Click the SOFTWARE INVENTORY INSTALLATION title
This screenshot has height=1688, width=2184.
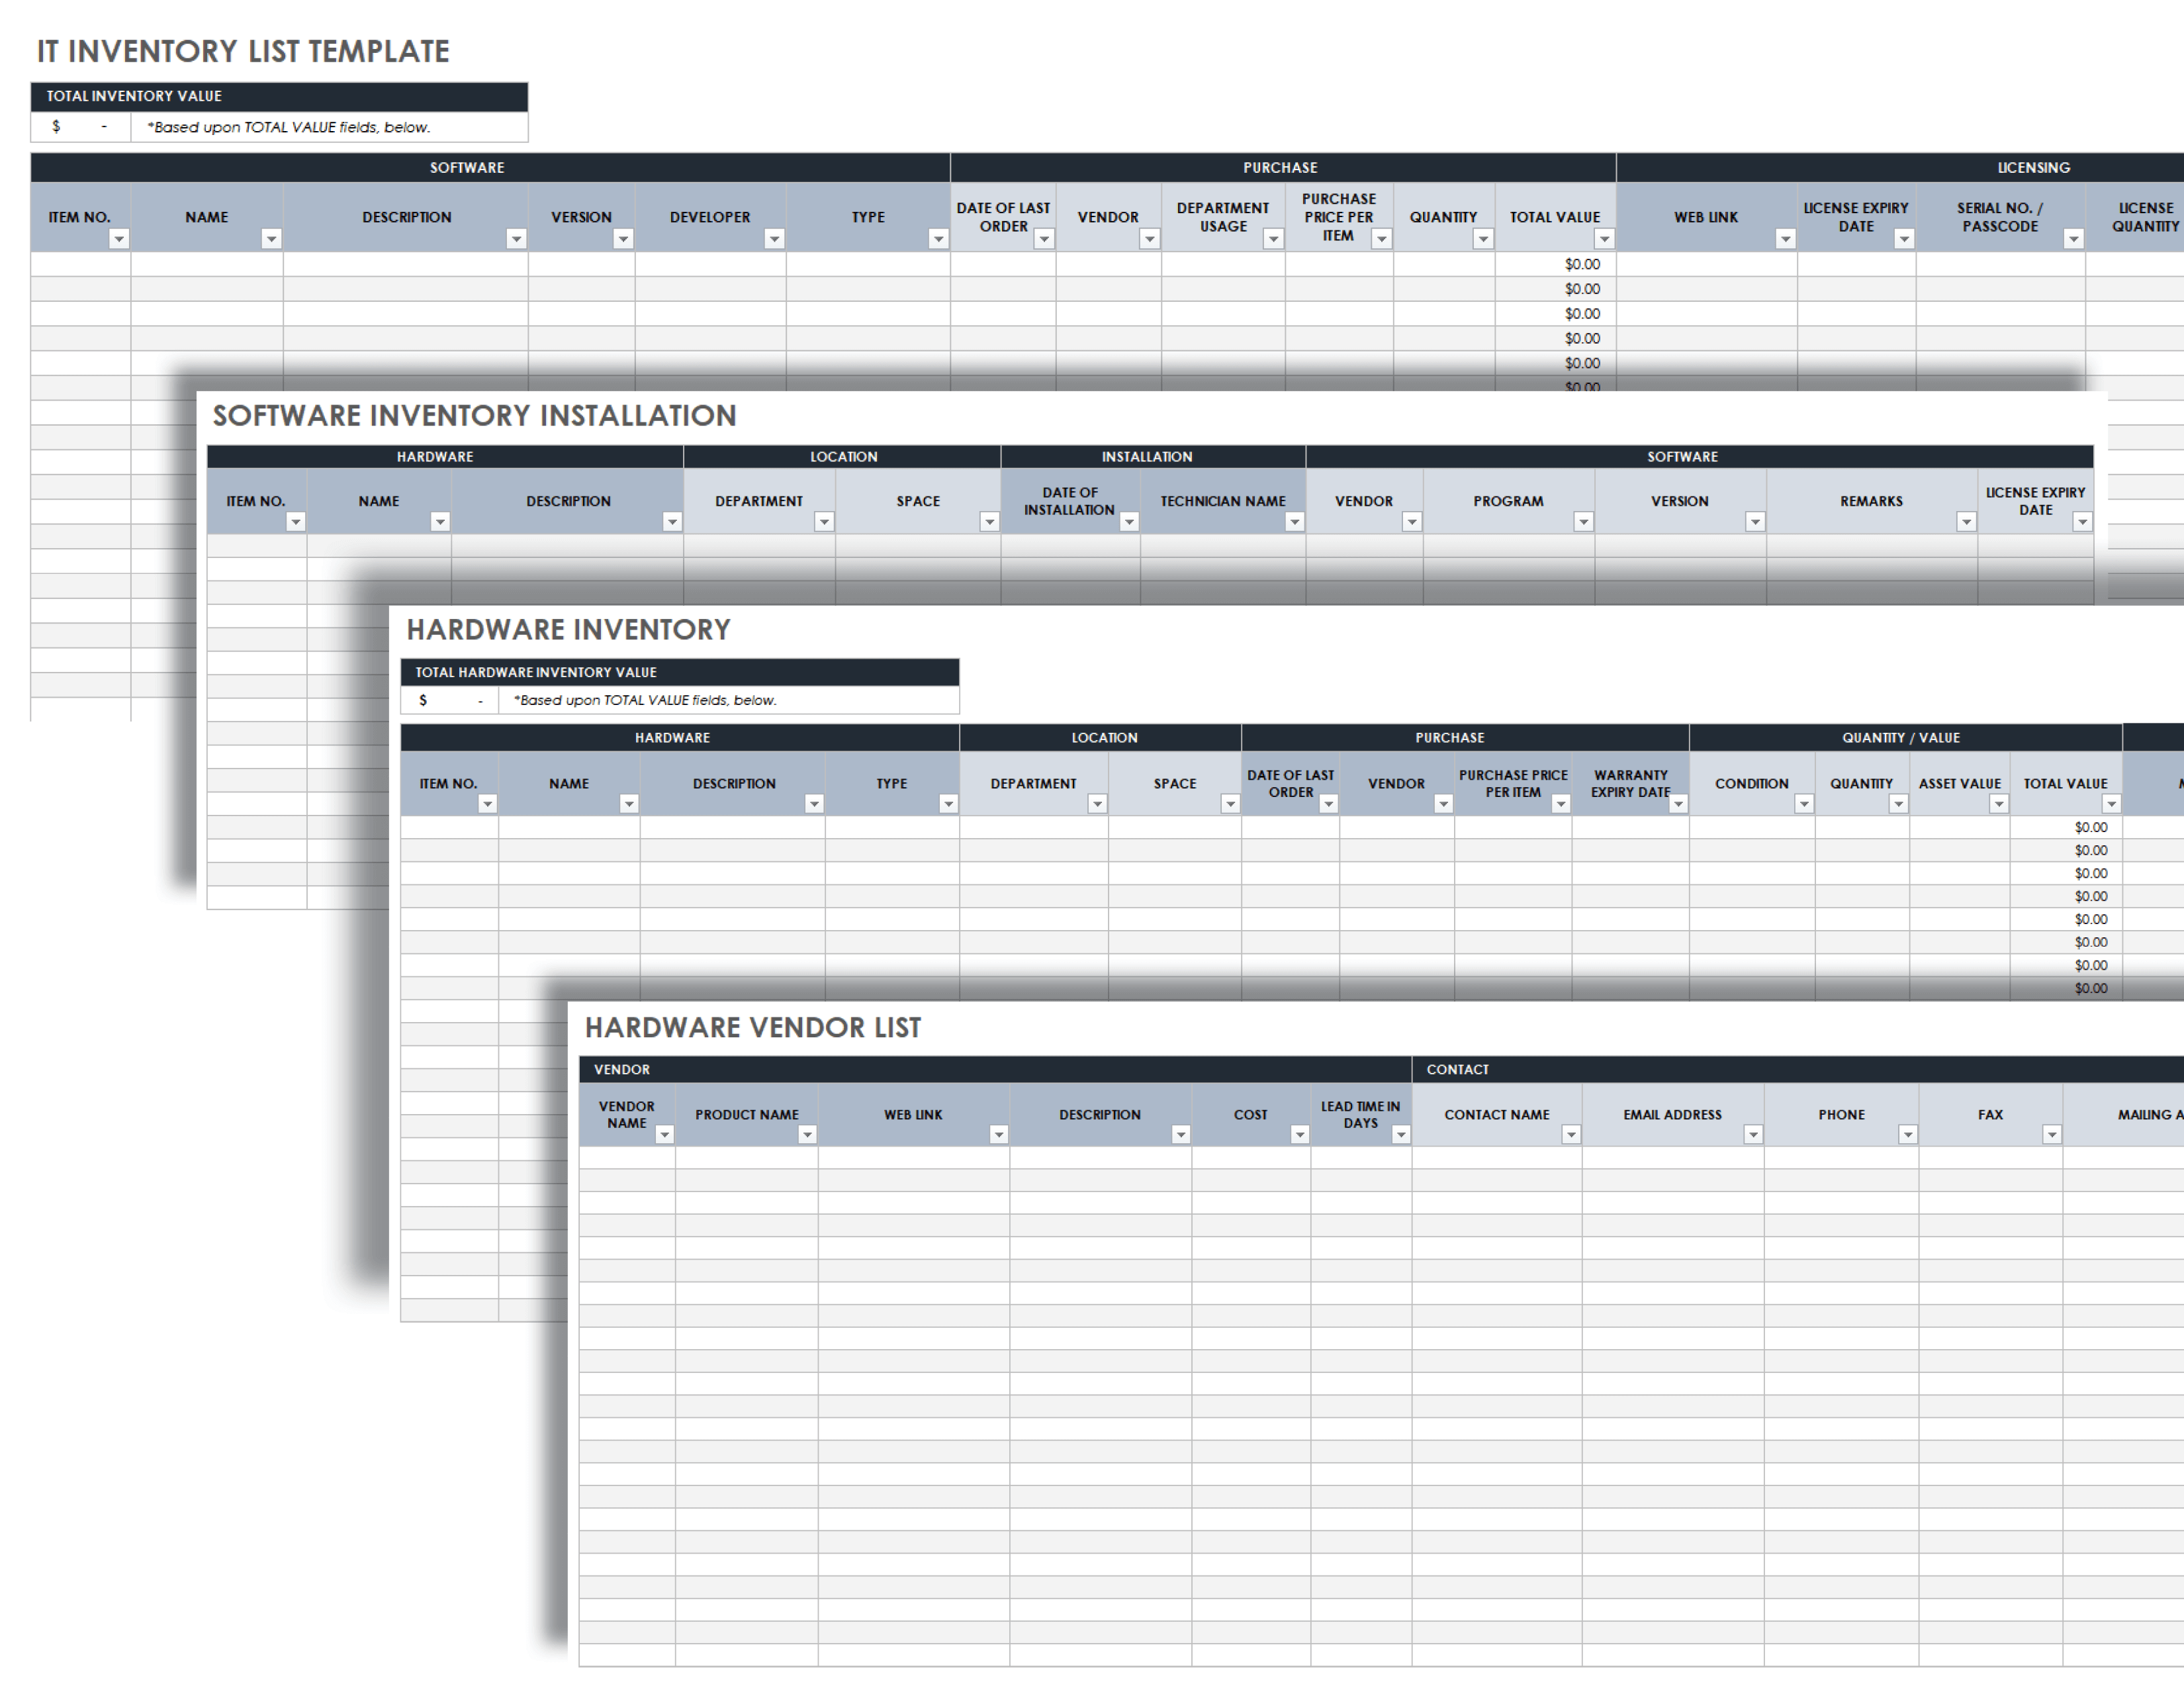coord(475,416)
